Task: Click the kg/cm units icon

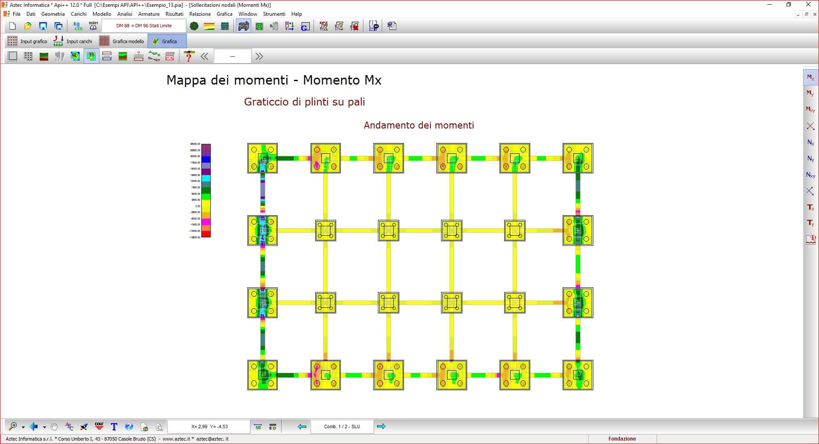Action: coord(78,26)
